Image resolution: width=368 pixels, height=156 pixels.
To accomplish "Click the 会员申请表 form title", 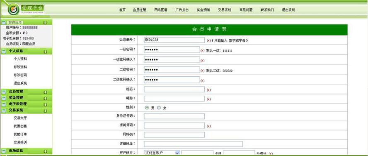I will pyautogui.click(x=209, y=29).
